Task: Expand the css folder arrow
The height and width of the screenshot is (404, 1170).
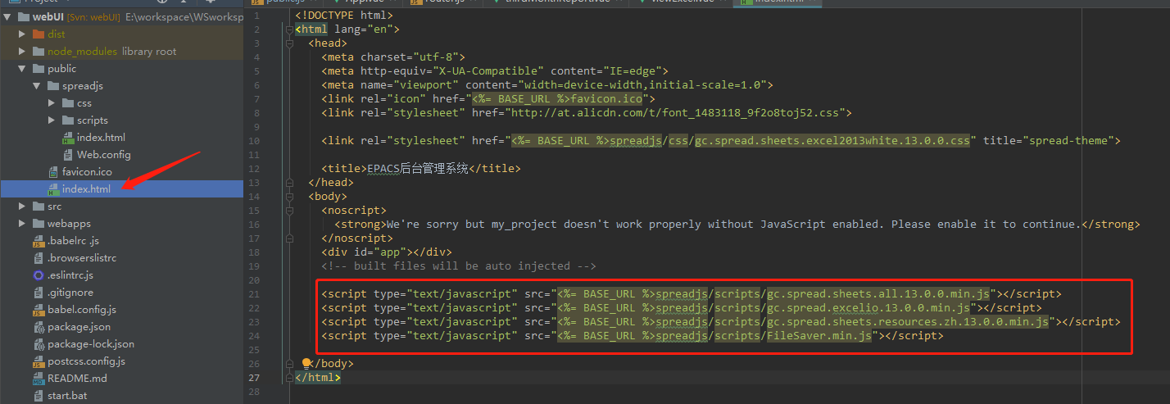Action: pos(52,103)
